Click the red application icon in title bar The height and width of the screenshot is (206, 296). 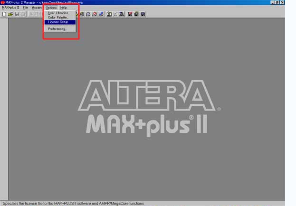point(3,2)
